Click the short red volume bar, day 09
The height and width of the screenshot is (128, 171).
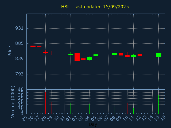click(121, 112)
